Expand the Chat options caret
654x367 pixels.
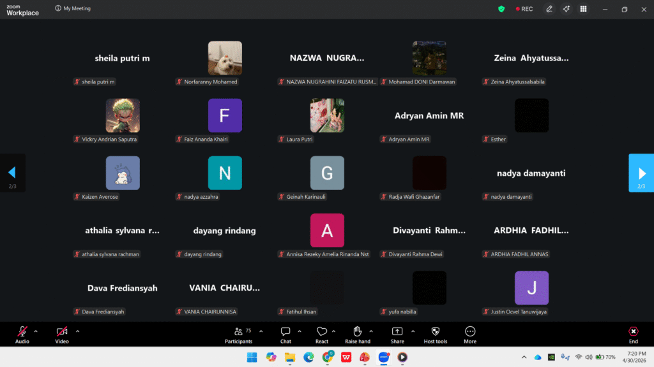tap(300, 331)
